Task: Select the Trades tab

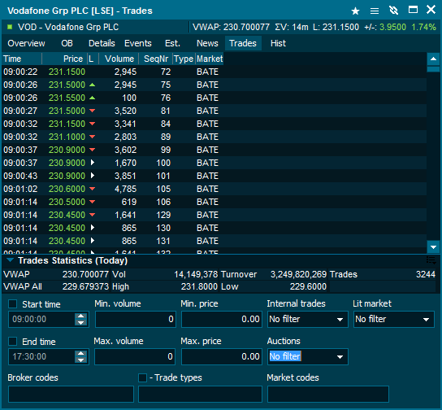Action: coord(243,43)
